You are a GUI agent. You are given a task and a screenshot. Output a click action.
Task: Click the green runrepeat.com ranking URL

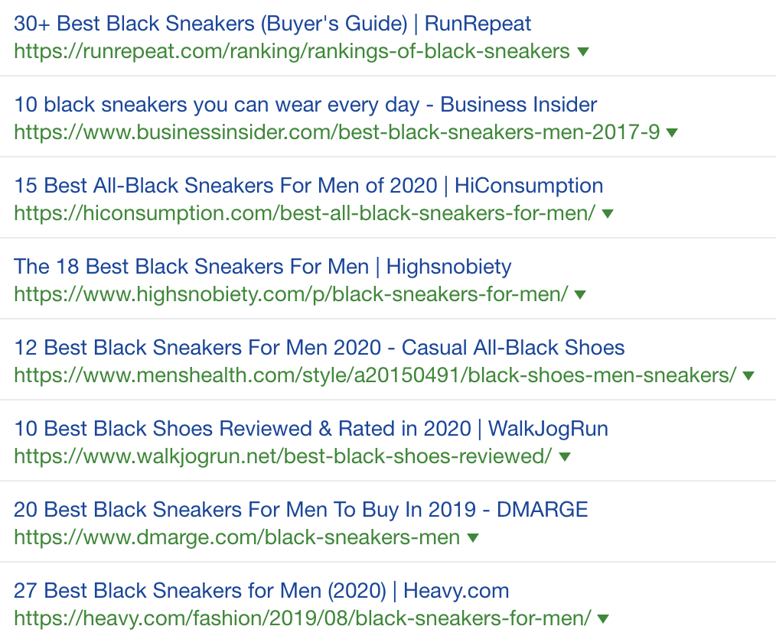coord(292,51)
